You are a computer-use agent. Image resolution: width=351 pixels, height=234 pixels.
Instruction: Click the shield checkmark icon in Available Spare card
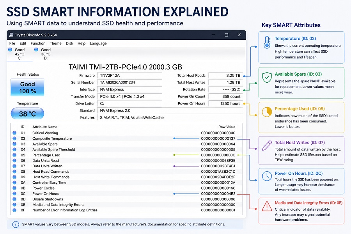tap(267, 78)
